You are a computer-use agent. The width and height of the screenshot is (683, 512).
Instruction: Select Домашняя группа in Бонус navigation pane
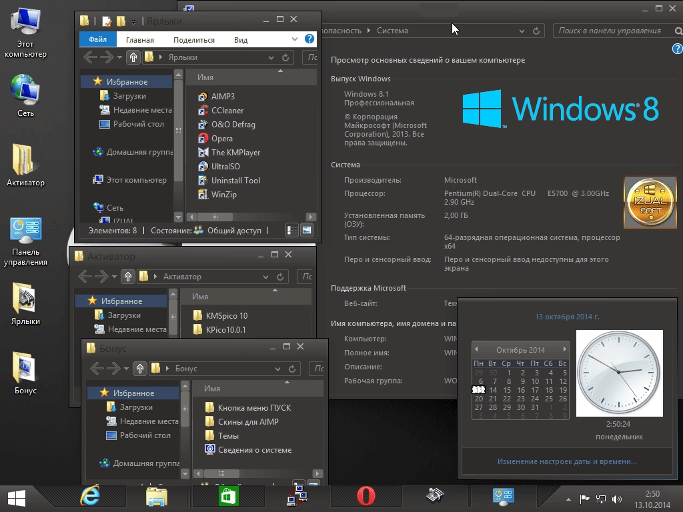(x=139, y=463)
